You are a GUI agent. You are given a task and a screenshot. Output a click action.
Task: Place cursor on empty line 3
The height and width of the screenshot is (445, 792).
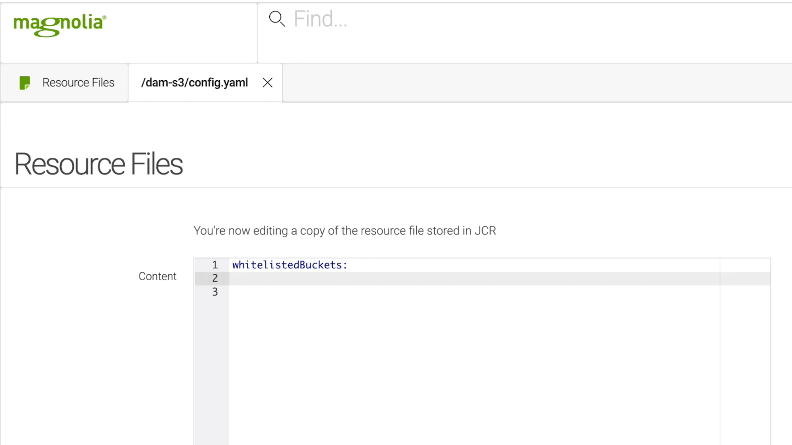[x=445, y=292]
